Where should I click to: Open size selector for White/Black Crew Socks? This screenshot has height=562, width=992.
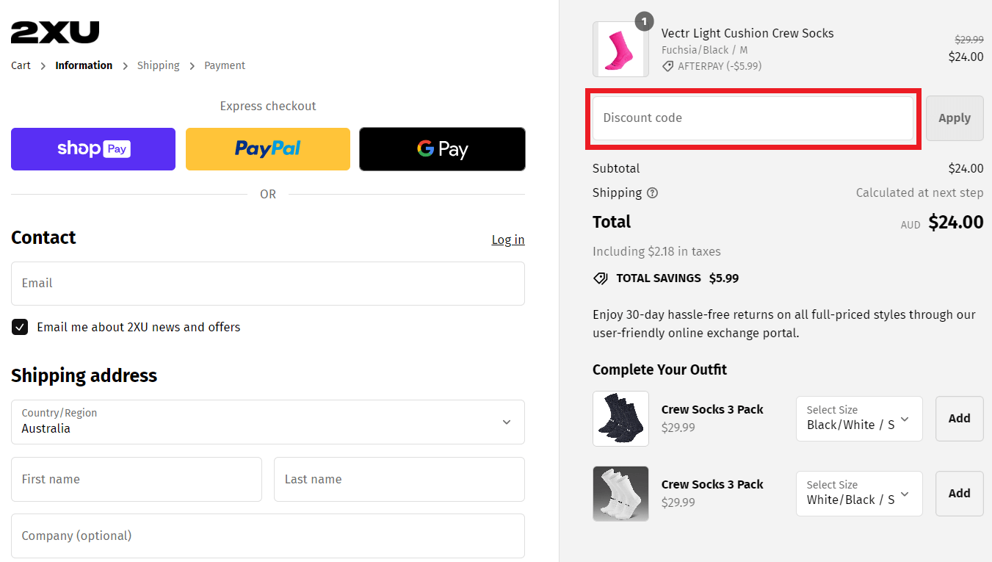tap(859, 494)
